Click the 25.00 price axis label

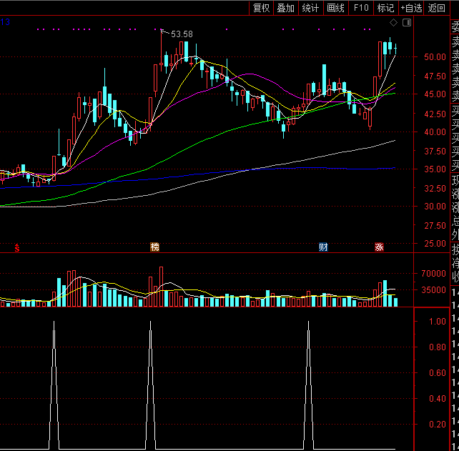pyautogui.click(x=435, y=244)
